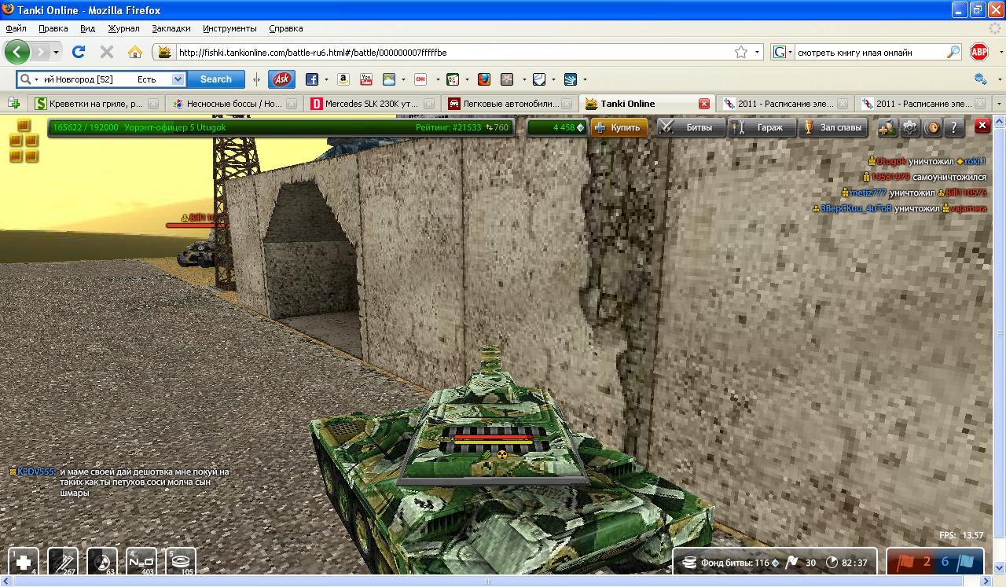This screenshot has height=587, width=1006.
Task: Open the Ask toolbar blue gear options
Action: (x=980, y=79)
